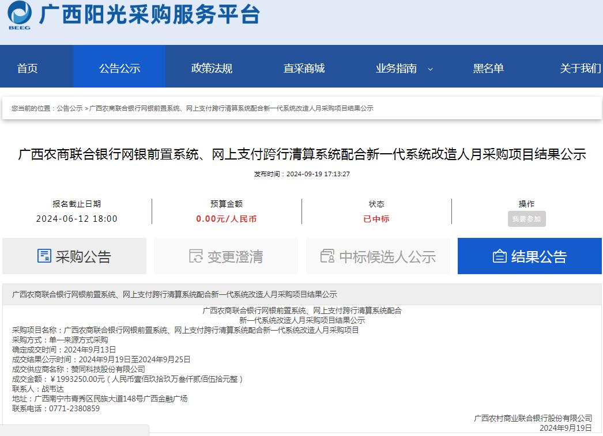
Task: Click the 预算金额 label
Action: 227,204
